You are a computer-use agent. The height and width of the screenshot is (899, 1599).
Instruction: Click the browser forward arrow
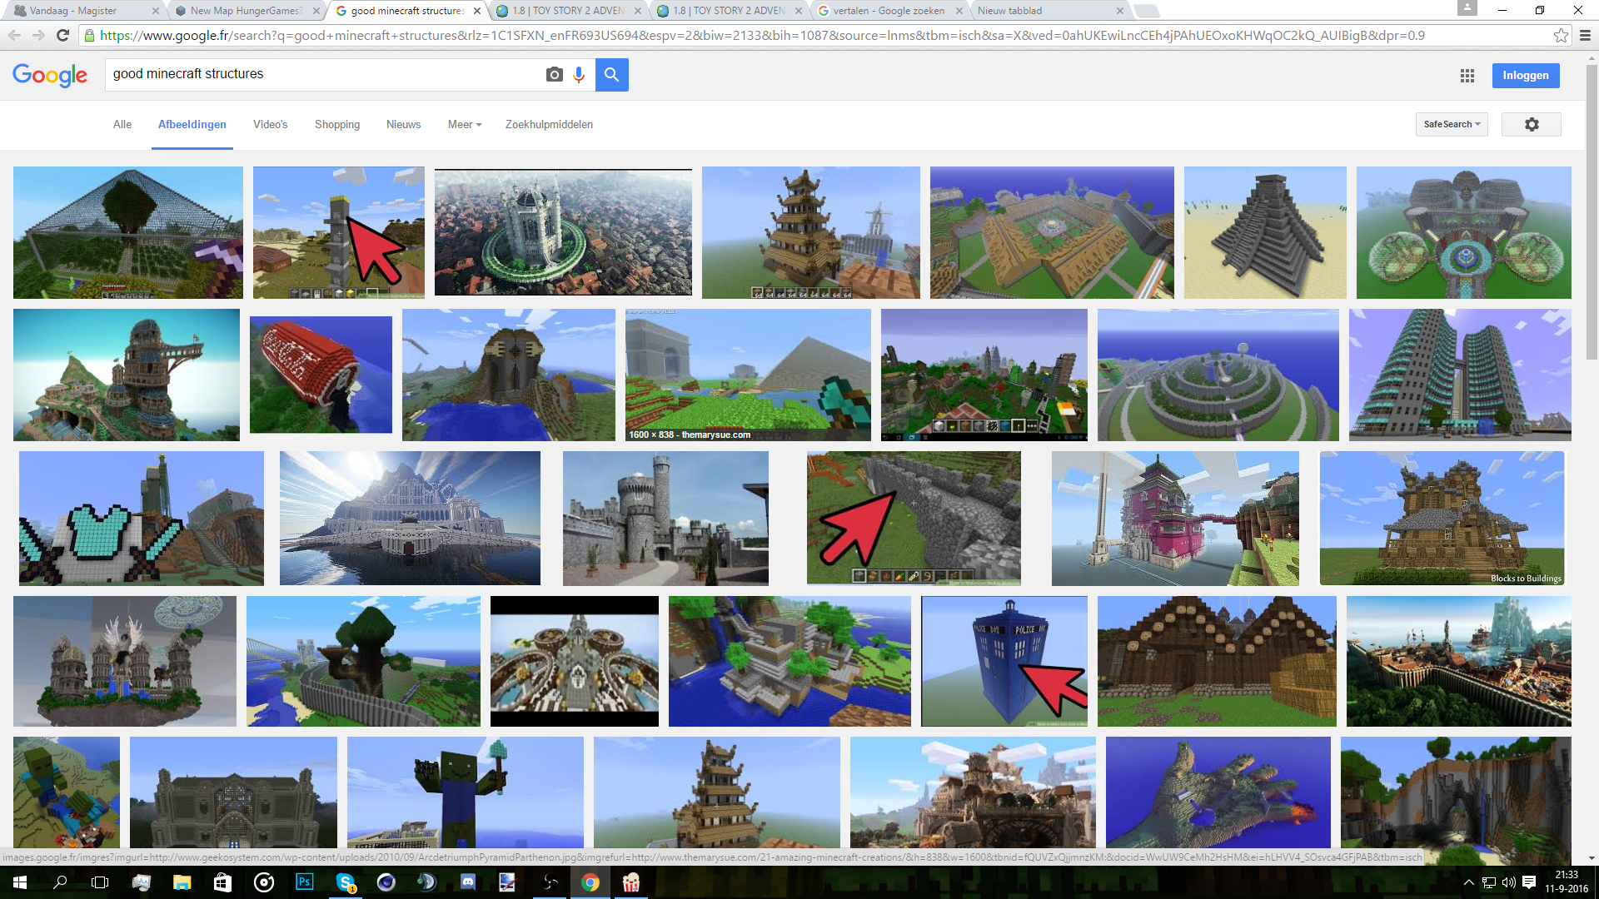(38, 35)
